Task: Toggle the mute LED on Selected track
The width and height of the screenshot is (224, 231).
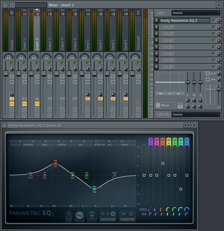Action: (138, 63)
